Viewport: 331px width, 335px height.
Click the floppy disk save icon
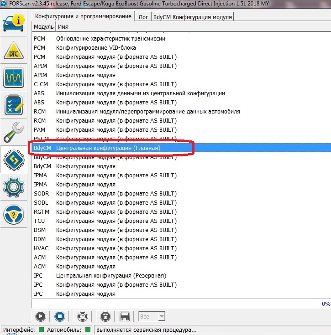(125, 316)
